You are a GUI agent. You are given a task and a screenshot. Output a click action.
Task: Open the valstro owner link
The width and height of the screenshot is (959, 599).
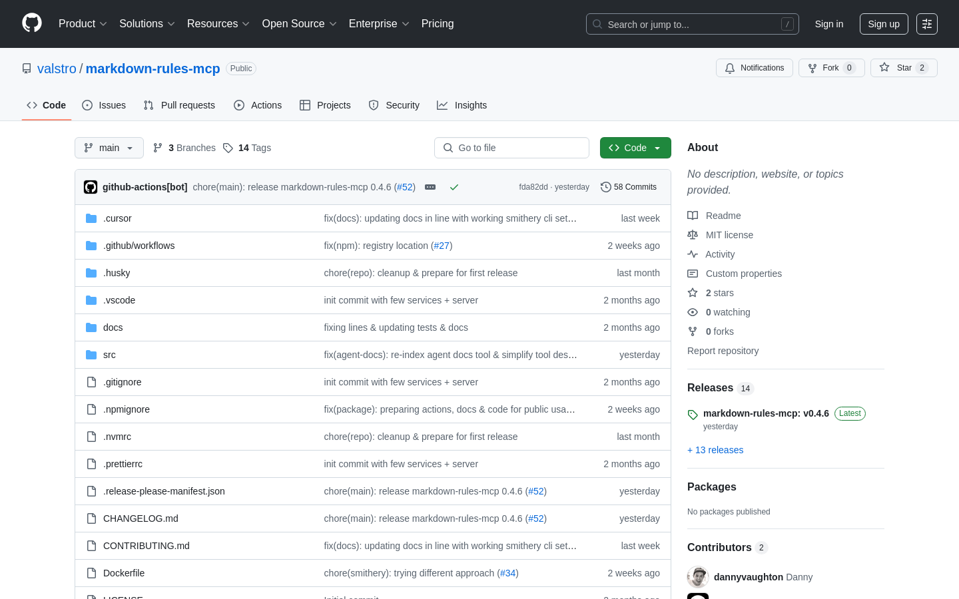pyautogui.click(x=57, y=69)
